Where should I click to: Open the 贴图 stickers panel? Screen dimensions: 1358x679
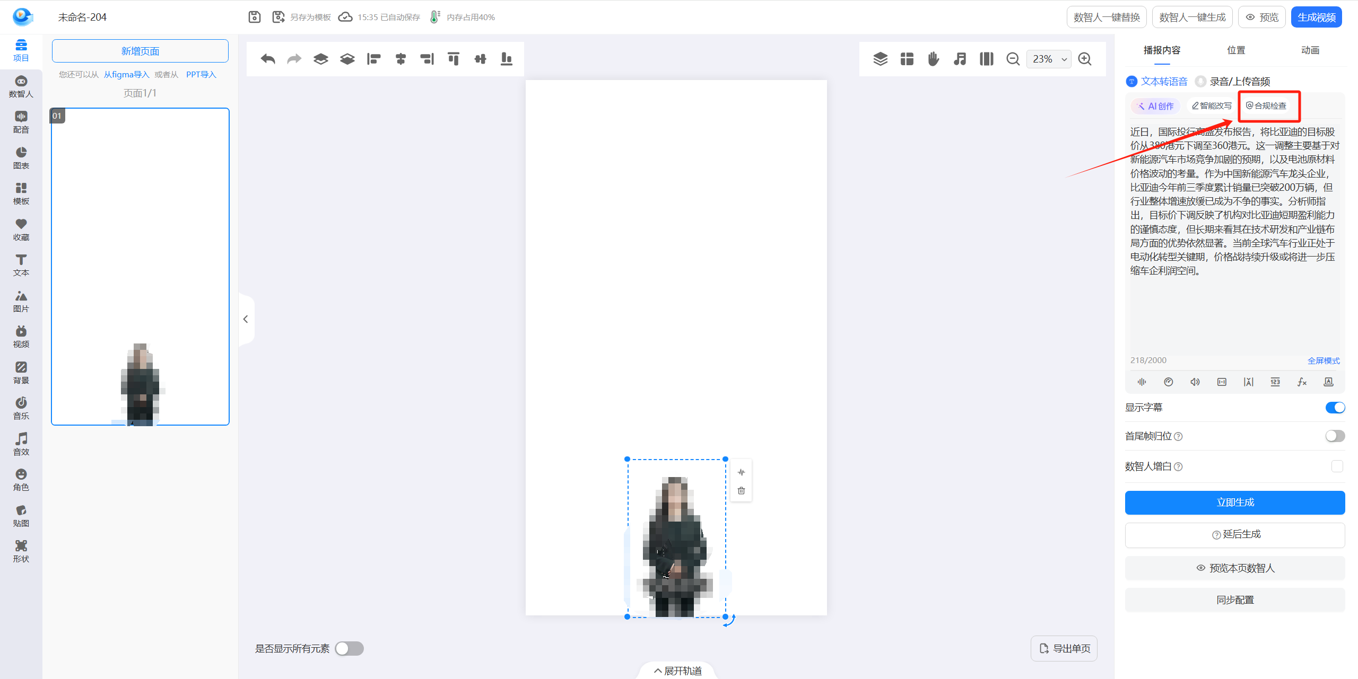(21, 515)
